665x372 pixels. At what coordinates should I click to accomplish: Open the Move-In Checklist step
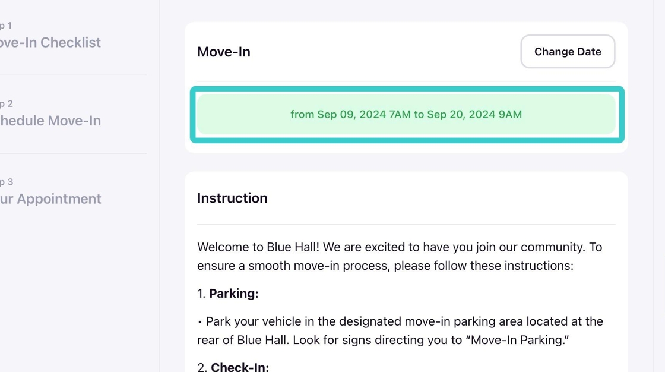50,43
